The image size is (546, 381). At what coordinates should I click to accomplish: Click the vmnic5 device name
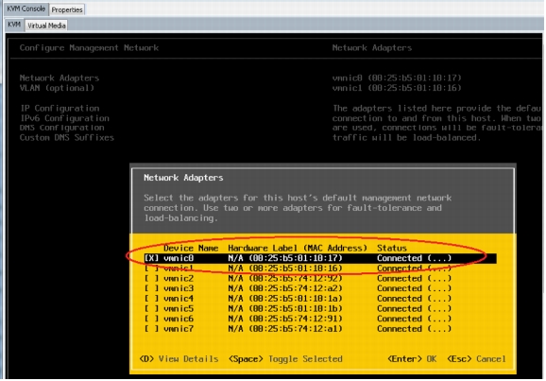tap(179, 309)
